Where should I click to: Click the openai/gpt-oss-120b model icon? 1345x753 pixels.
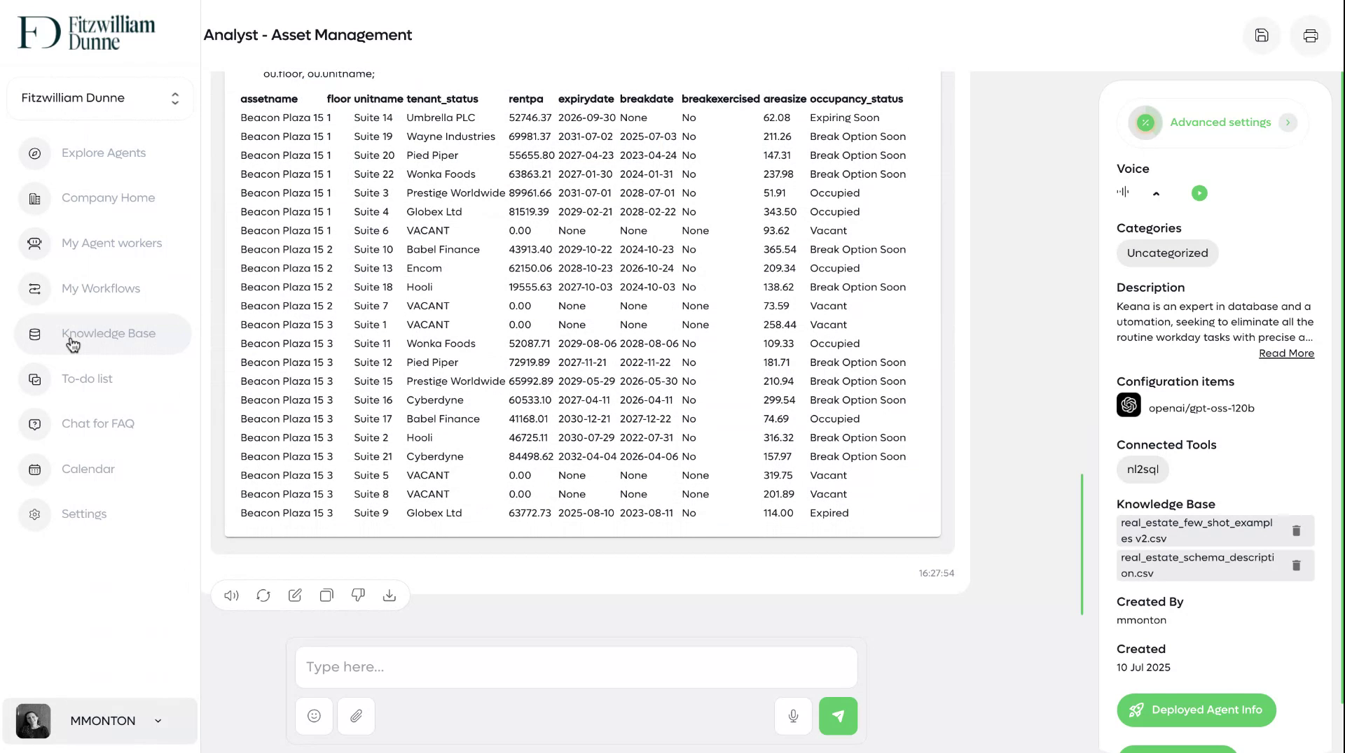click(1129, 405)
